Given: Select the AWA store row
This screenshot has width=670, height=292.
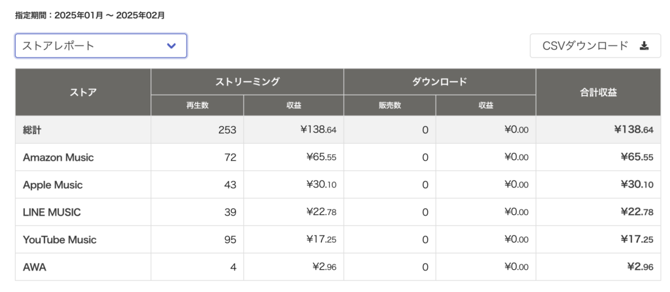Looking at the screenshot, I should [338, 267].
